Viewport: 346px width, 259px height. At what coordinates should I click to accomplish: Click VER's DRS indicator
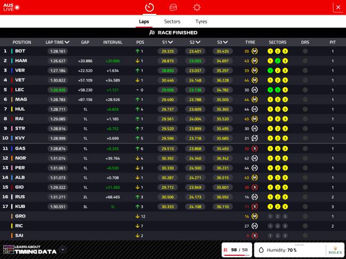[305, 71]
